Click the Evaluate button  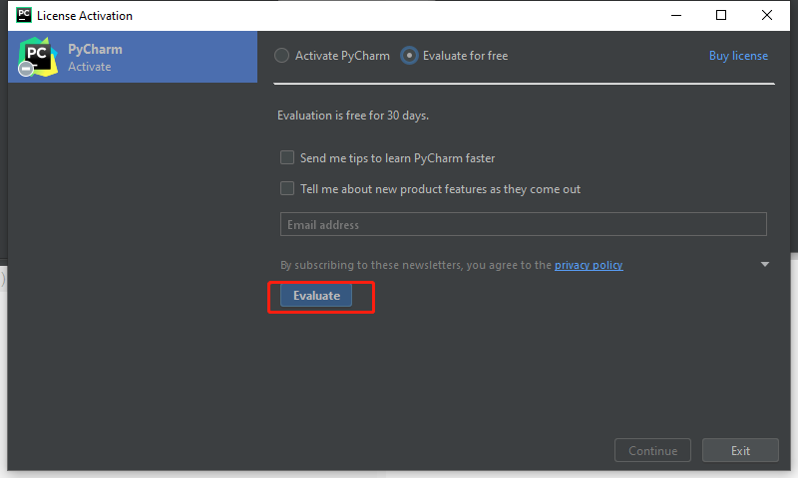[316, 296]
